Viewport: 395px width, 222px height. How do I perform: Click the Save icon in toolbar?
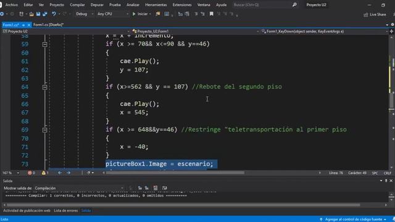tap(38, 14)
